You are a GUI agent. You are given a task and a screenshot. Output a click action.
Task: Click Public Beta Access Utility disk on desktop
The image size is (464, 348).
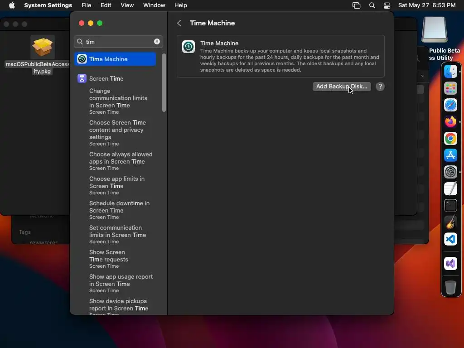pyautogui.click(x=435, y=29)
